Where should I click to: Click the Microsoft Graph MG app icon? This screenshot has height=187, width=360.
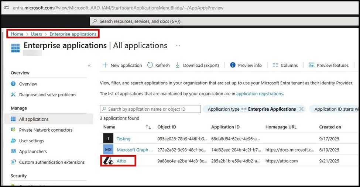[108, 150]
